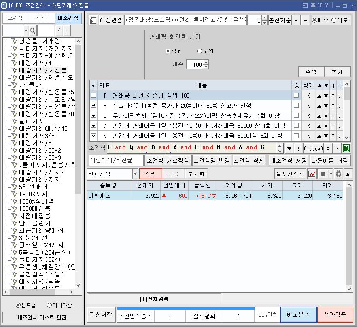
Task: Switch to the 추천식 tab
Action: (x=42, y=18)
